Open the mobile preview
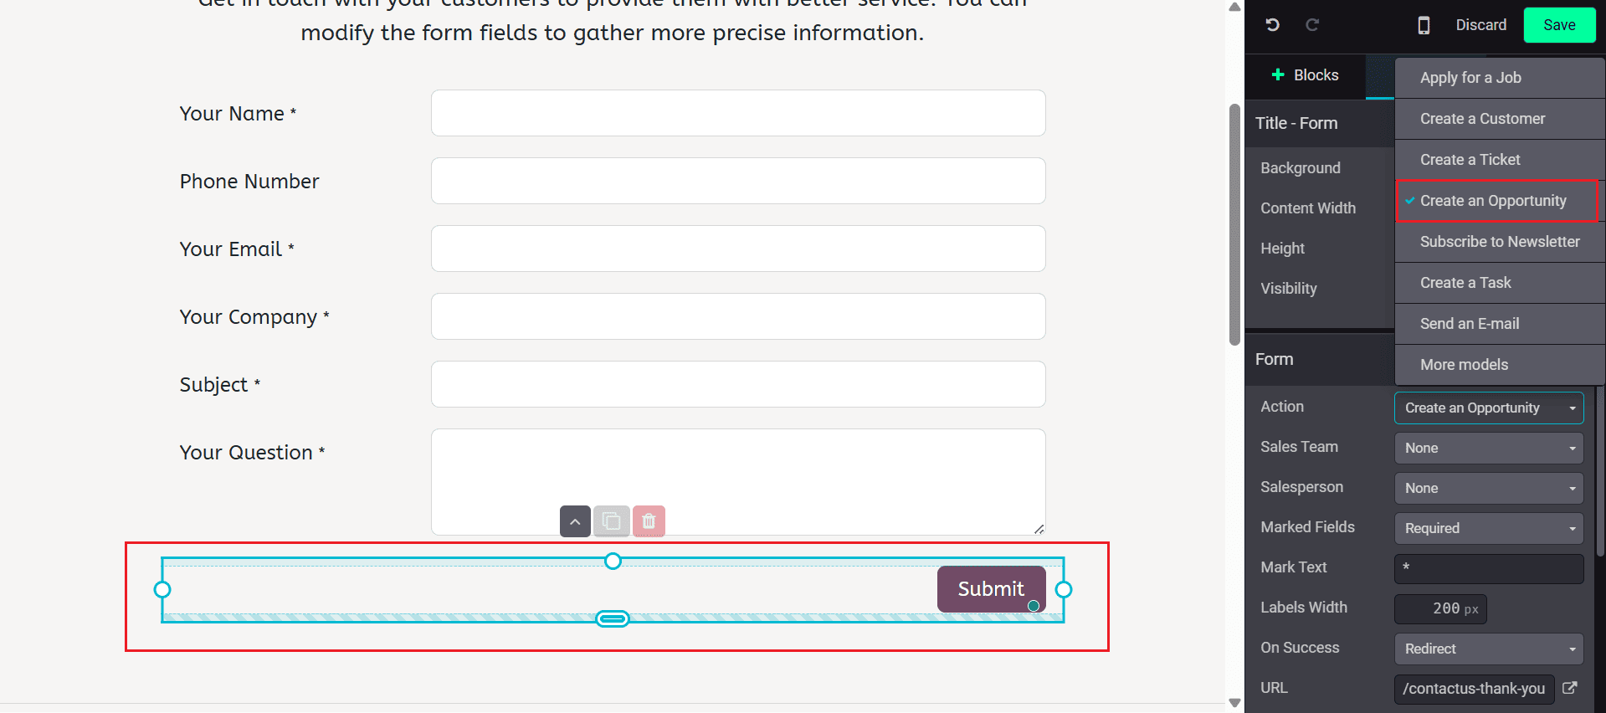 click(1423, 25)
